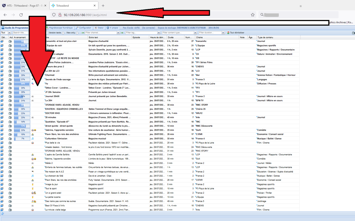Click the browser search box
This screenshot has width=355, height=221.
pyautogui.click(x=298, y=15)
